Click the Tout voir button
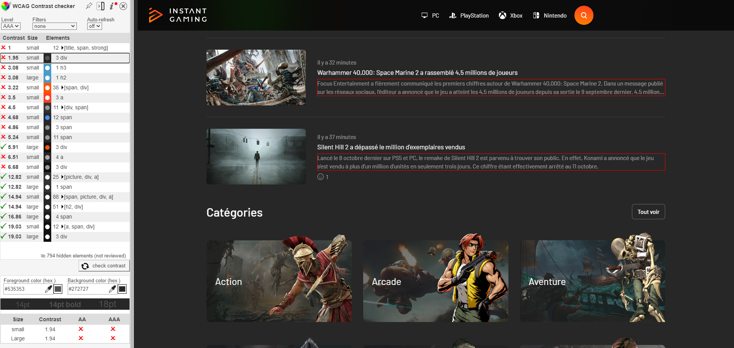 (x=648, y=212)
